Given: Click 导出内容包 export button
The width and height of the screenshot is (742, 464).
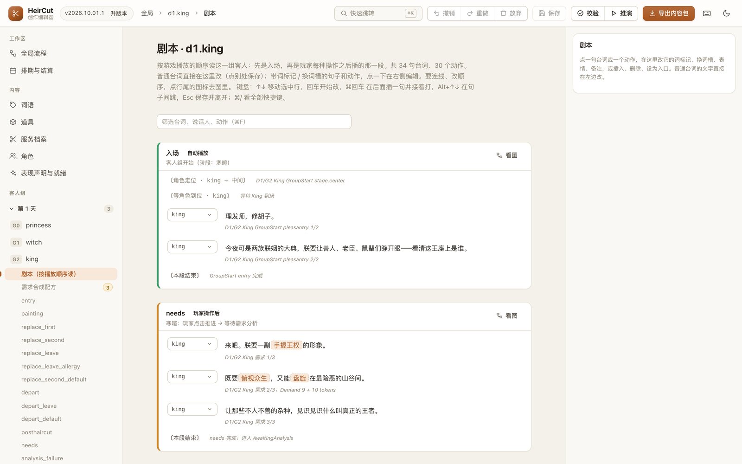Looking at the screenshot, I should pyautogui.click(x=669, y=13).
